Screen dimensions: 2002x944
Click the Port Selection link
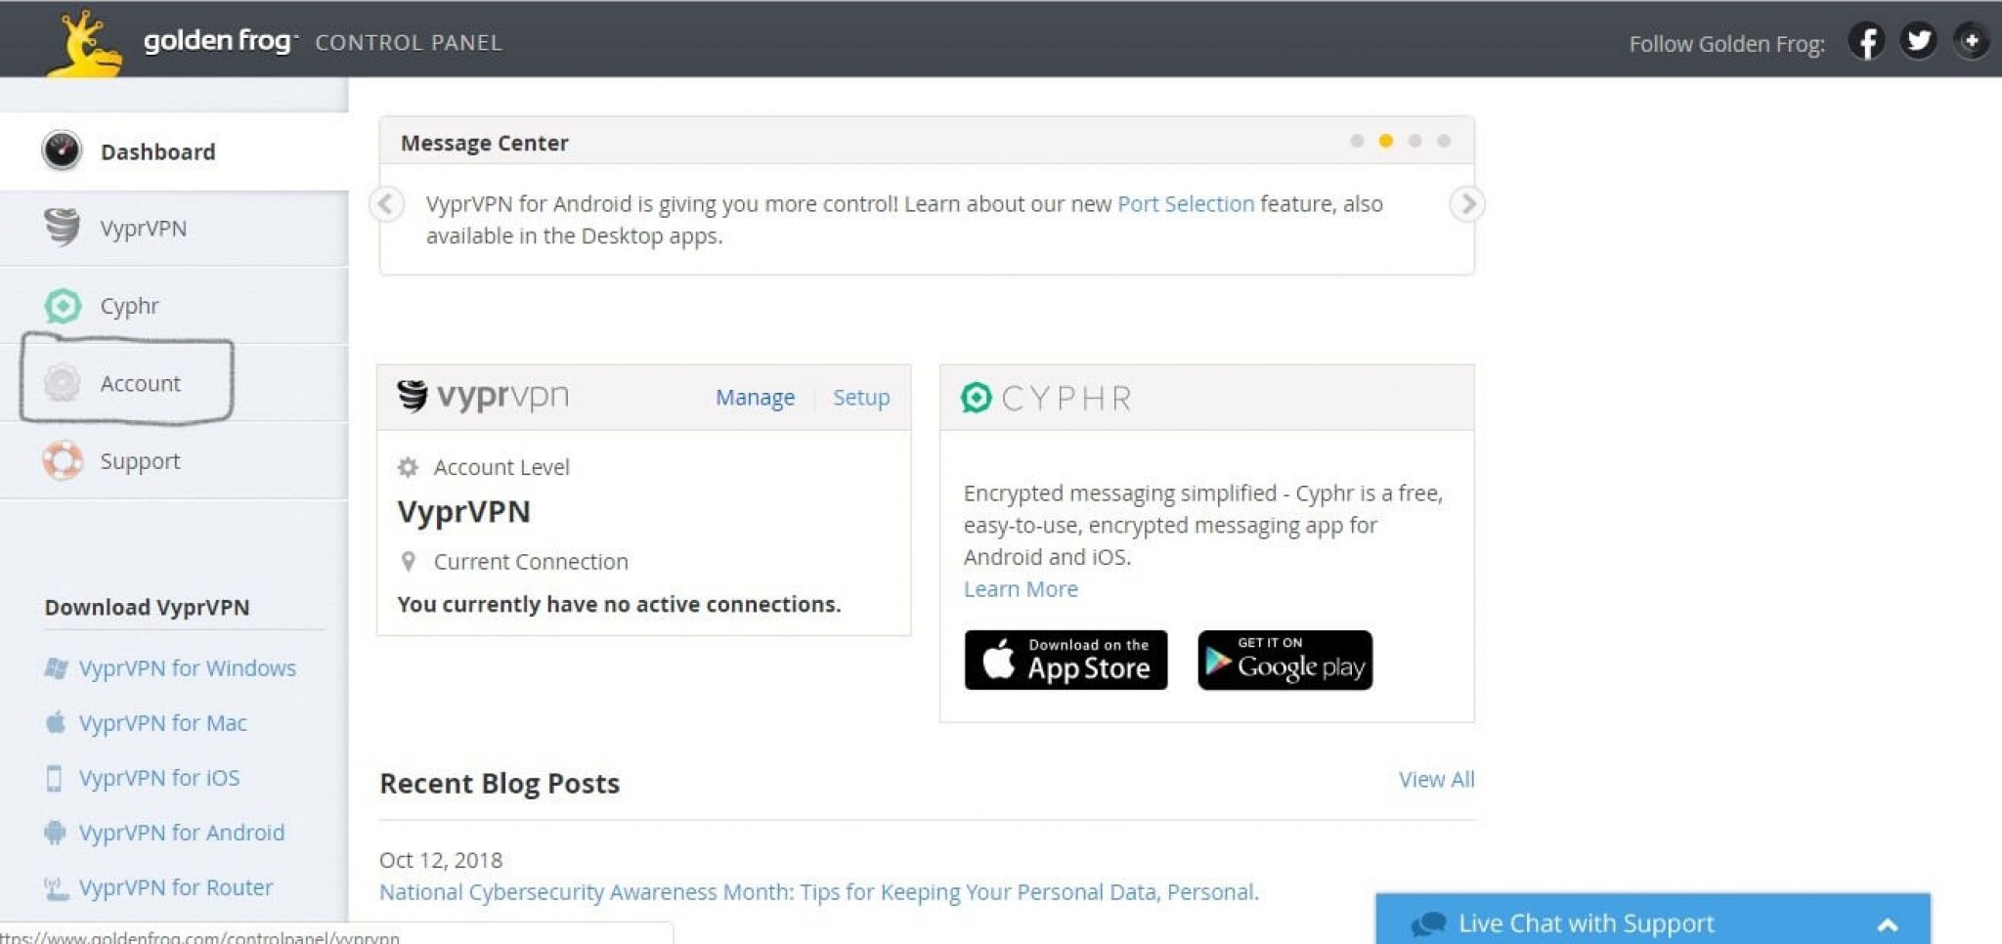(x=1186, y=203)
